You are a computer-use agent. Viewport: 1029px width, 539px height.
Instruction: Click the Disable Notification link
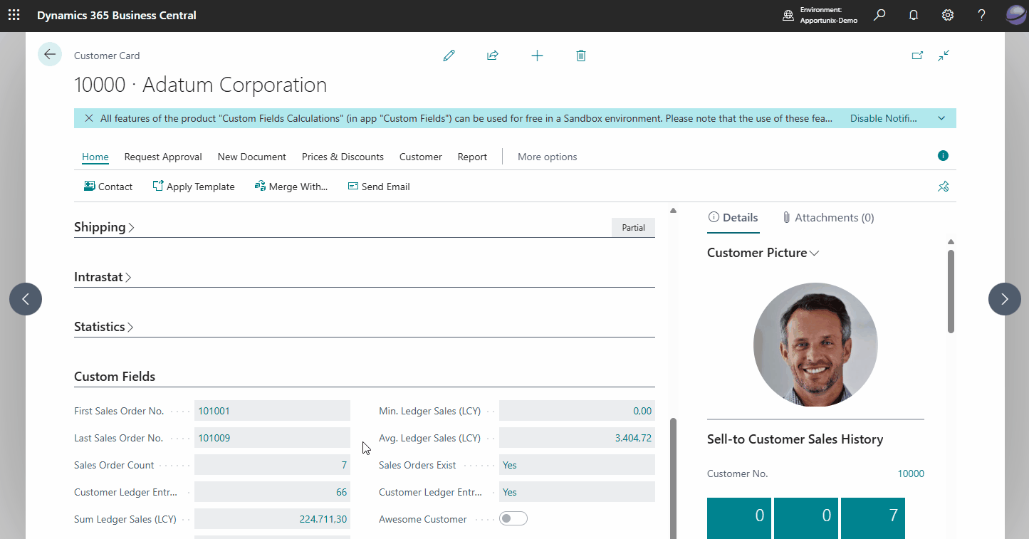[x=883, y=118]
